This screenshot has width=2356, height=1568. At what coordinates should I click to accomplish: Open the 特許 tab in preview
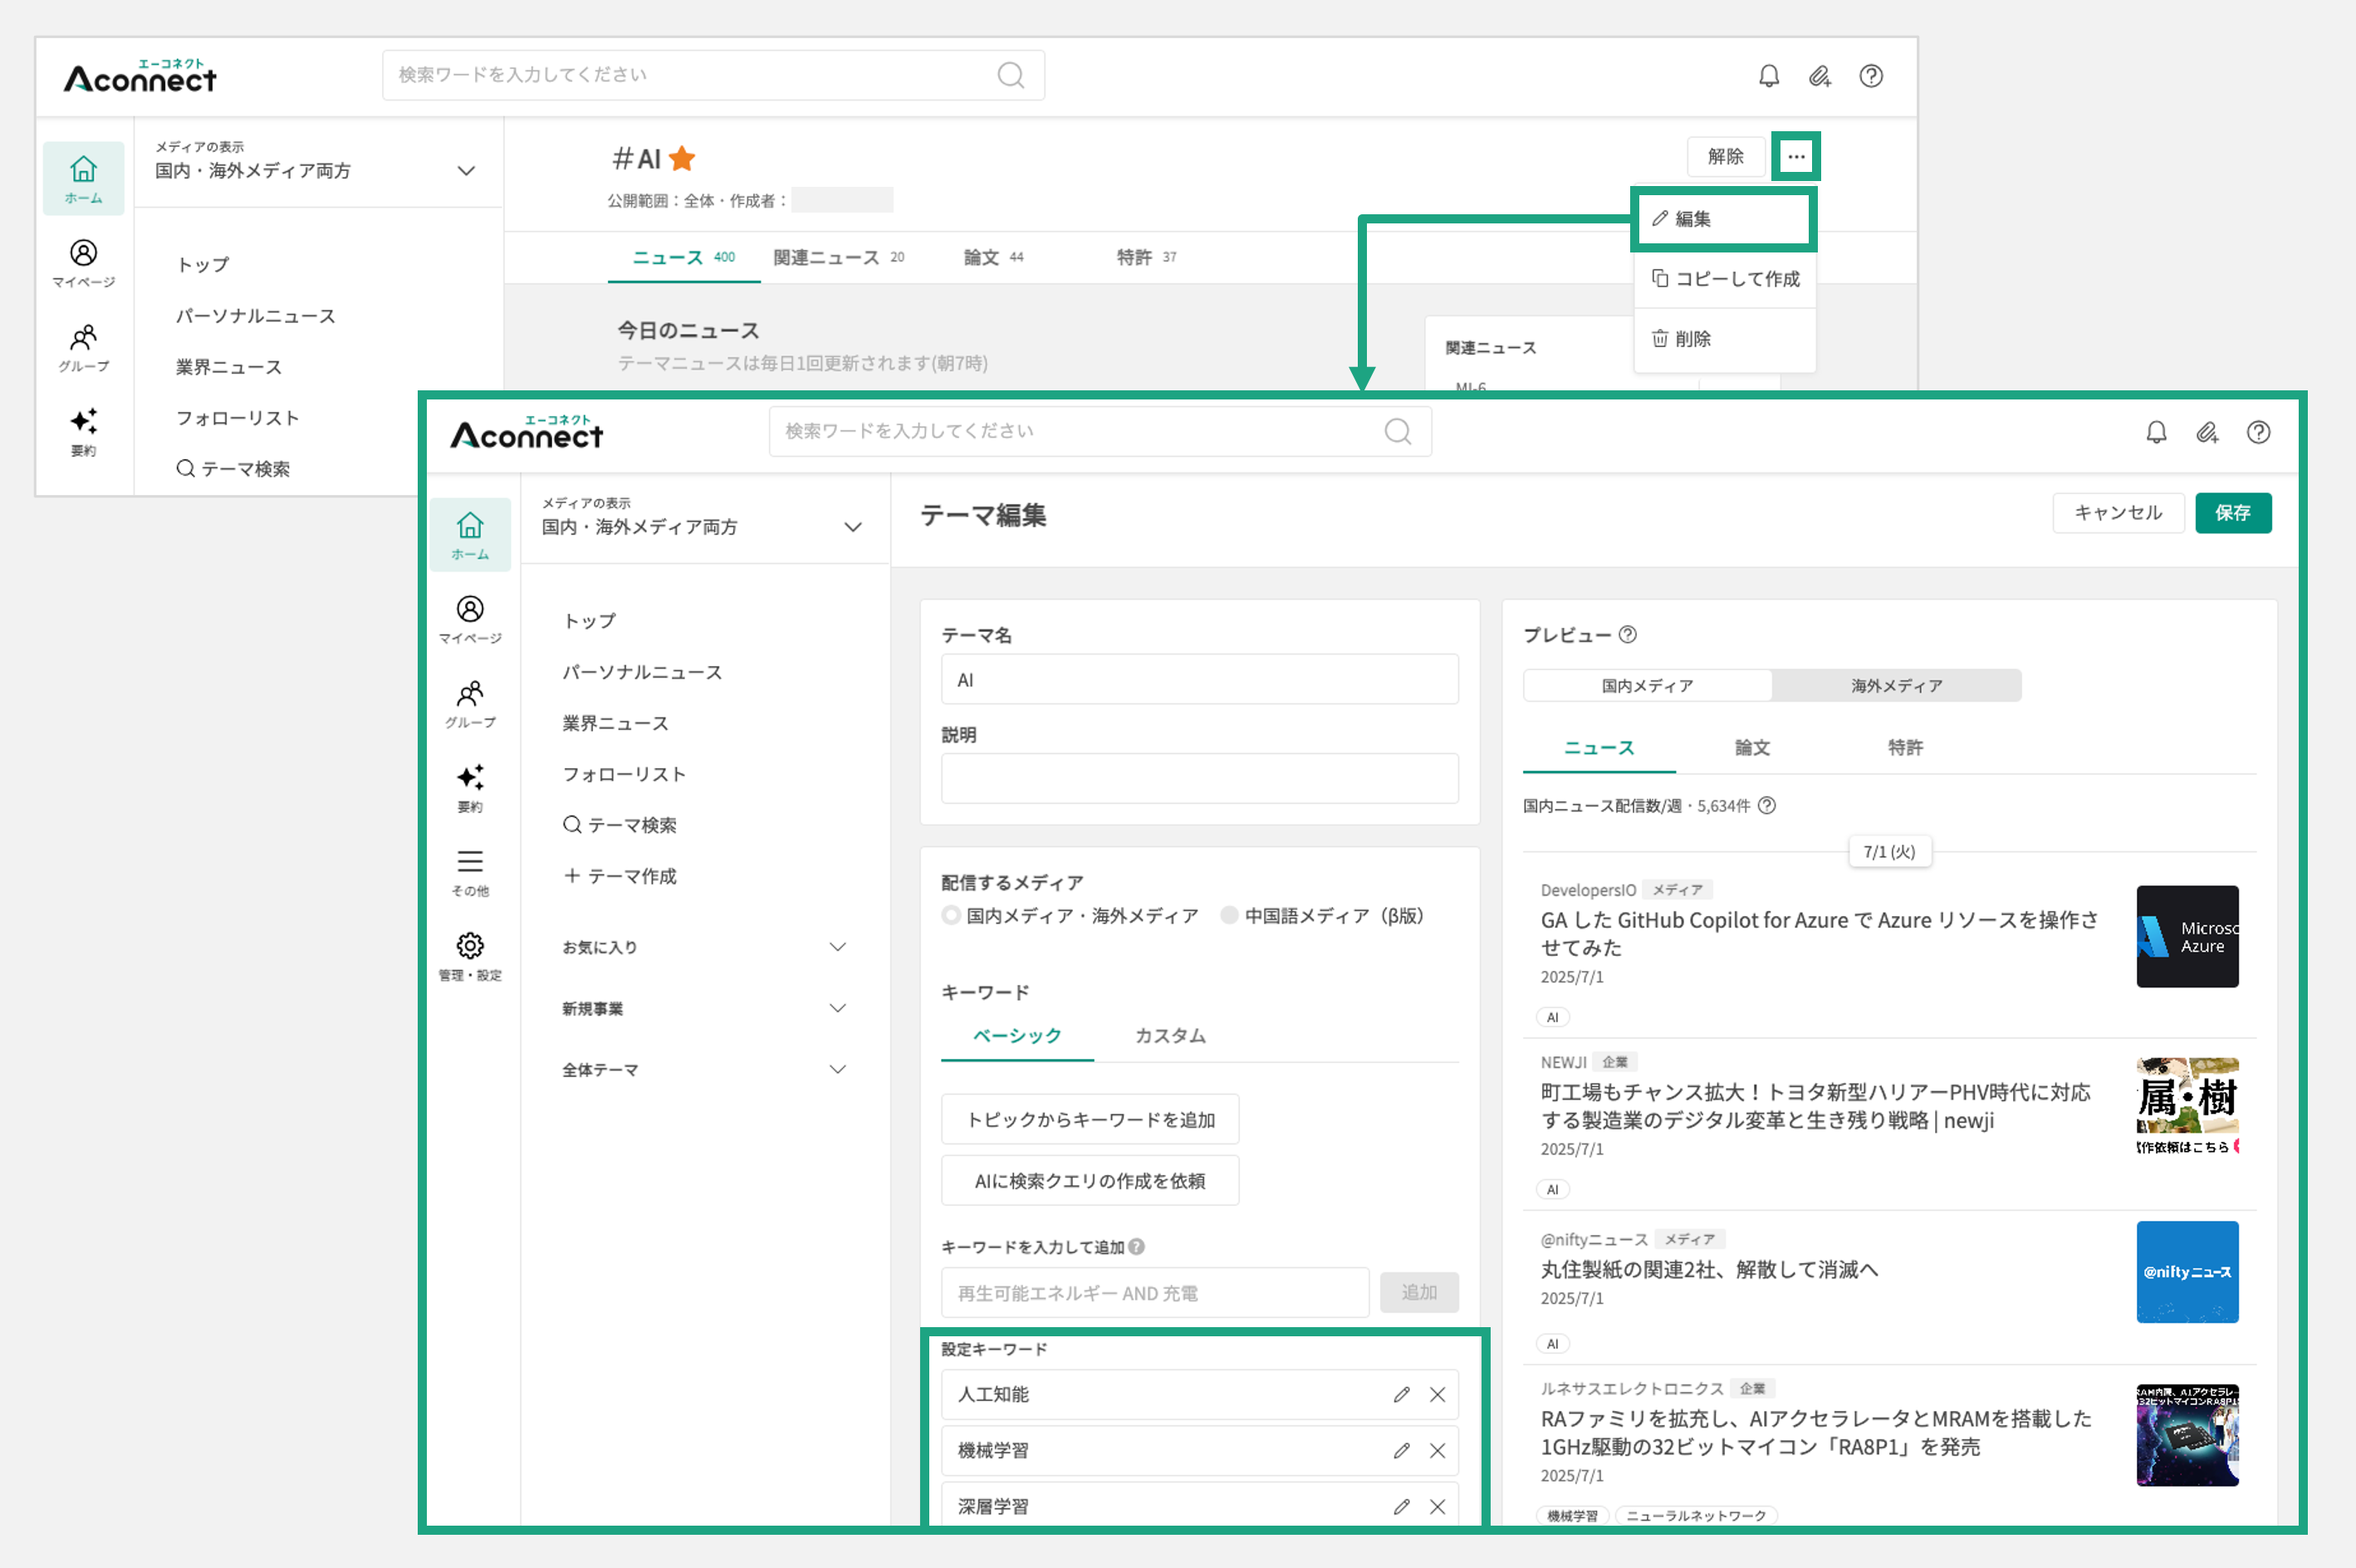pyautogui.click(x=1905, y=747)
